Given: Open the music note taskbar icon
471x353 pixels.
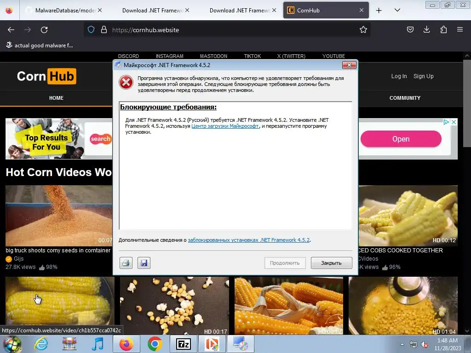Looking at the screenshot, I should click(x=98, y=344).
